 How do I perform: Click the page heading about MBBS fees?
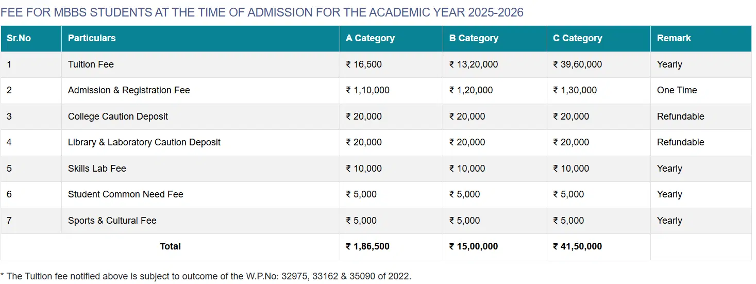(262, 12)
